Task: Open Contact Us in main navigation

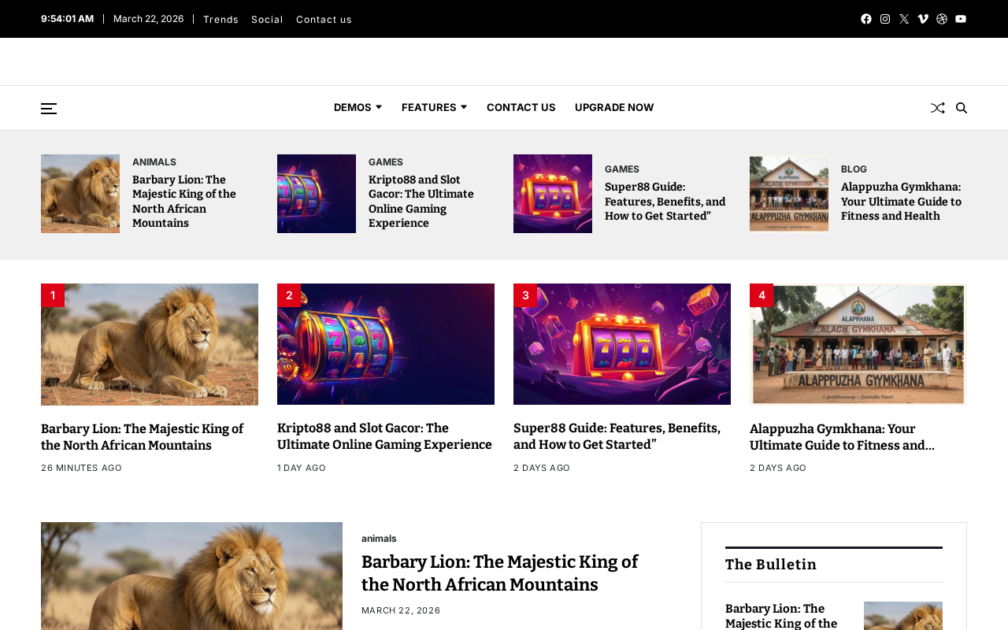Action: pos(521,107)
